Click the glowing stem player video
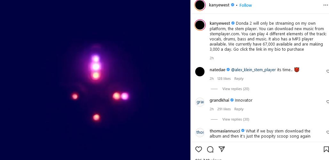The image size is (329, 160). (x=95, y=80)
